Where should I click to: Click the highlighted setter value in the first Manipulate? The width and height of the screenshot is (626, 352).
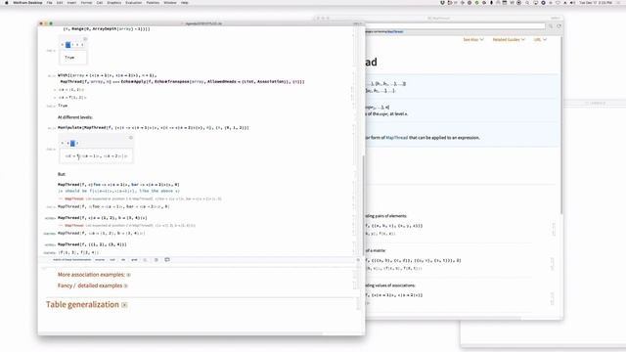67,45
